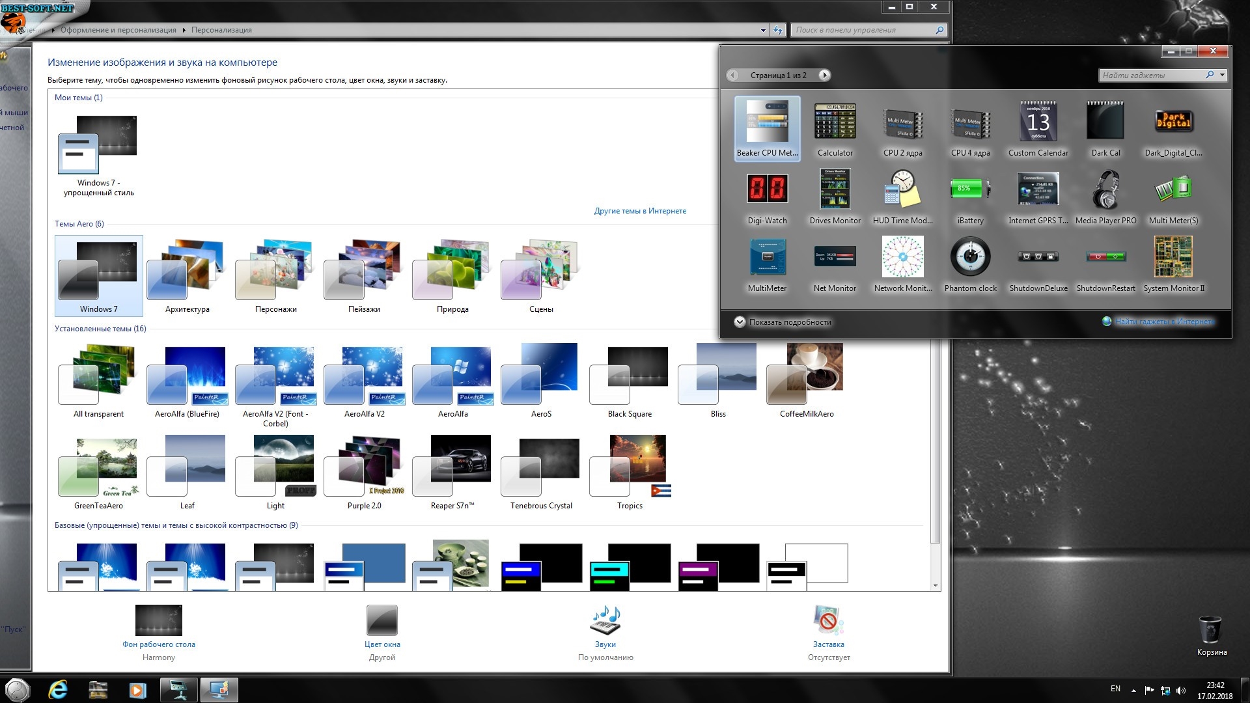Screen dimensions: 1250x703
Task: Click the Digi-Watch gadget icon
Action: point(767,190)
